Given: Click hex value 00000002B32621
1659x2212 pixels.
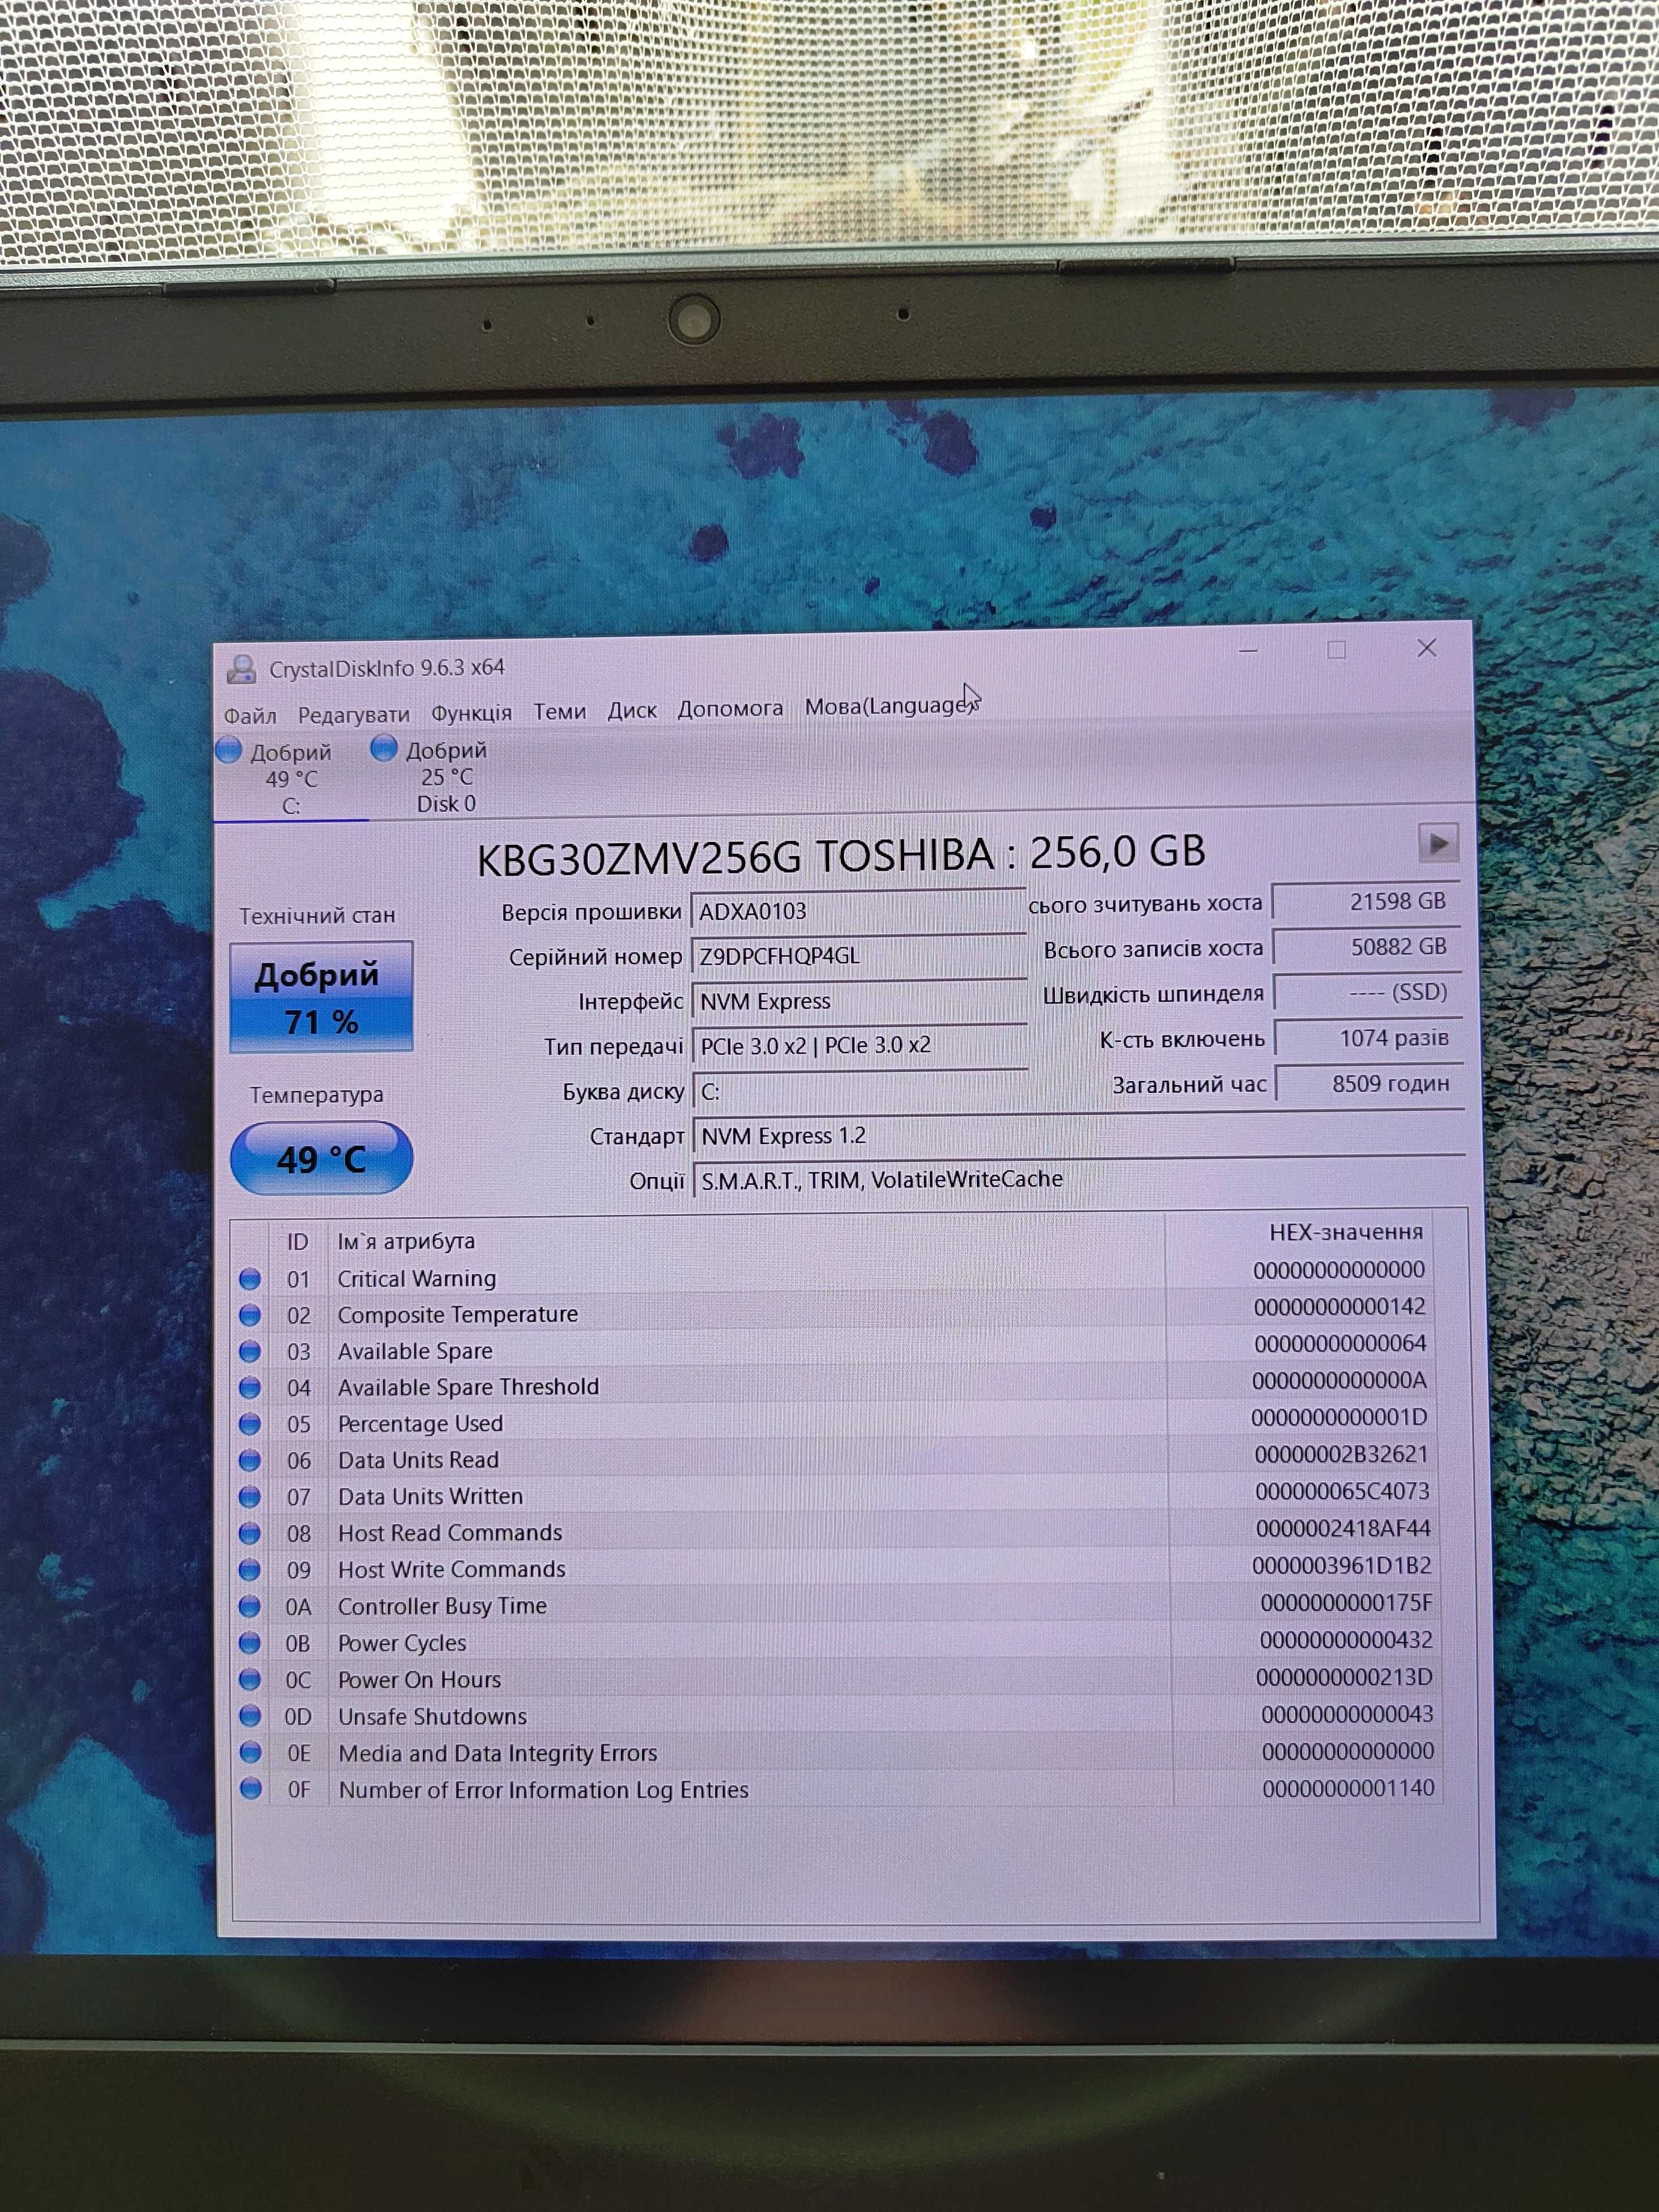Looking at the screenshot, I should pos(1341,1454).
